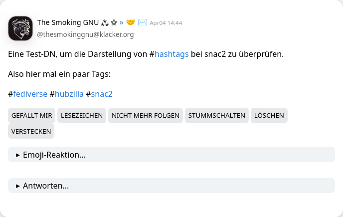
Task: Click The Smoking GNU avatar image
Action: click(x=20, y=28)
